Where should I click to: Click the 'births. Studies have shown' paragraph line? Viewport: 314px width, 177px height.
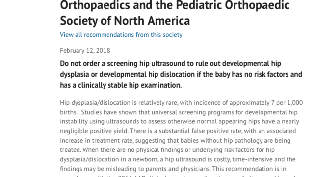point(179,112)
